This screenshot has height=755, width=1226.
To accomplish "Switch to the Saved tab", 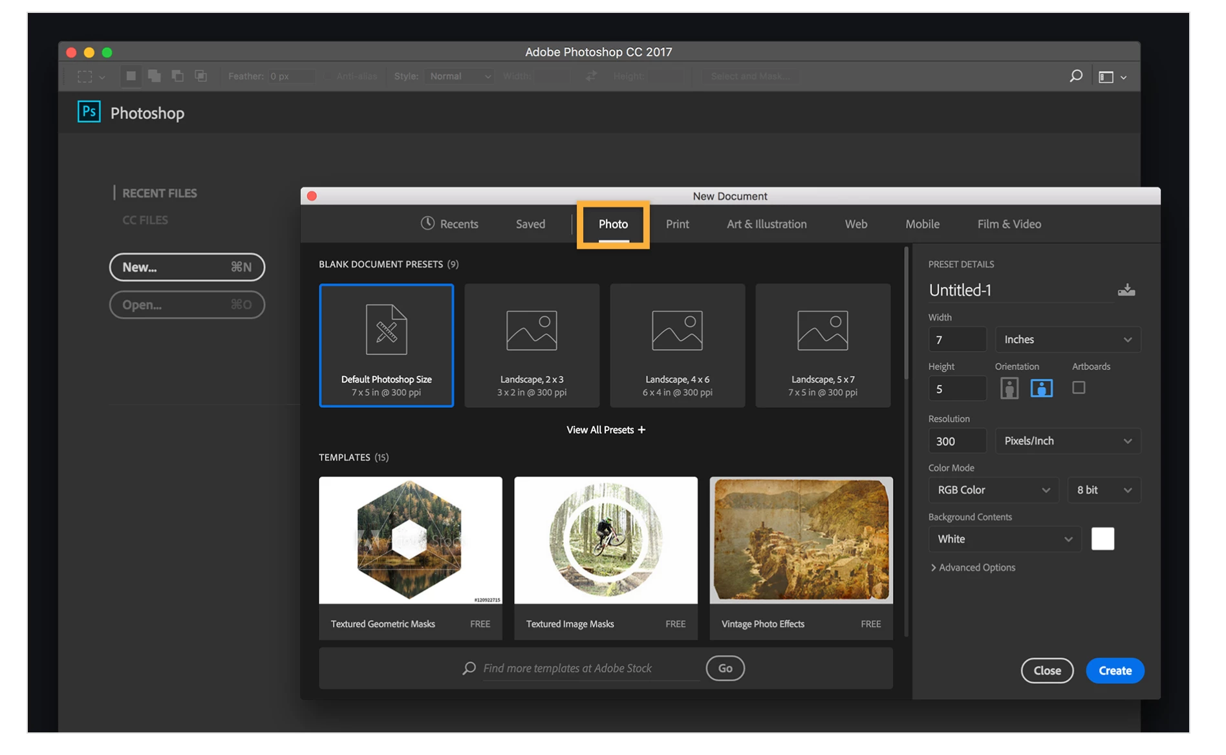I will 530,224.
